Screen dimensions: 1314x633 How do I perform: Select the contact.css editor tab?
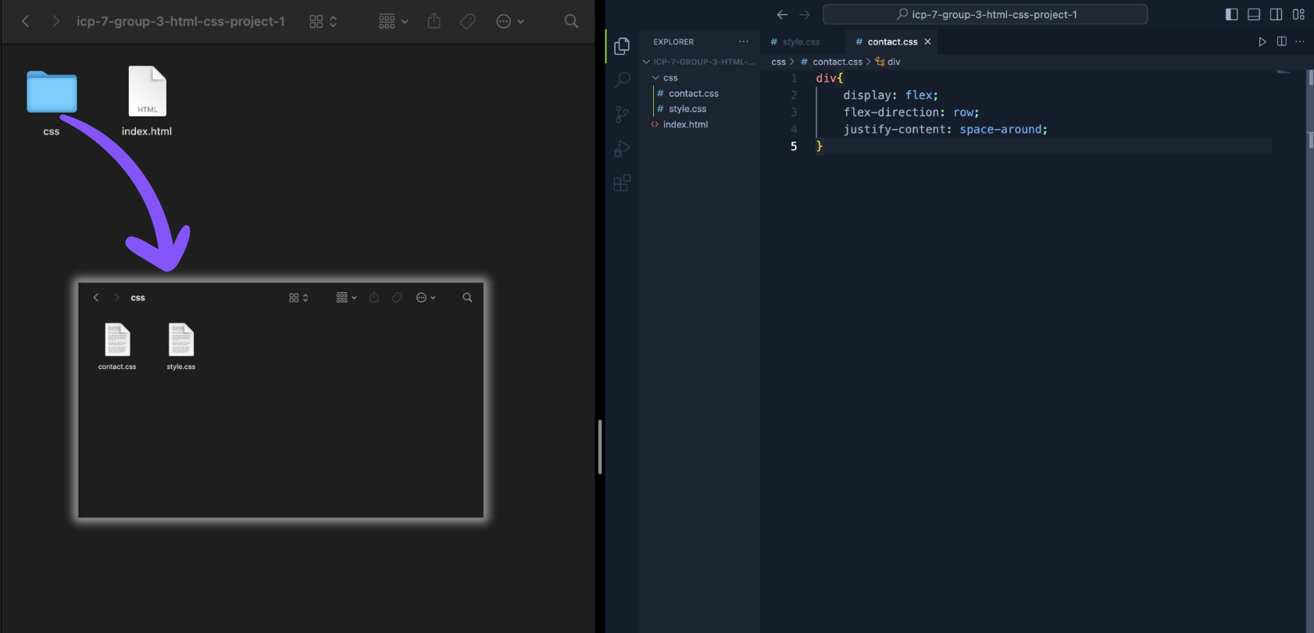coord(892,41)
